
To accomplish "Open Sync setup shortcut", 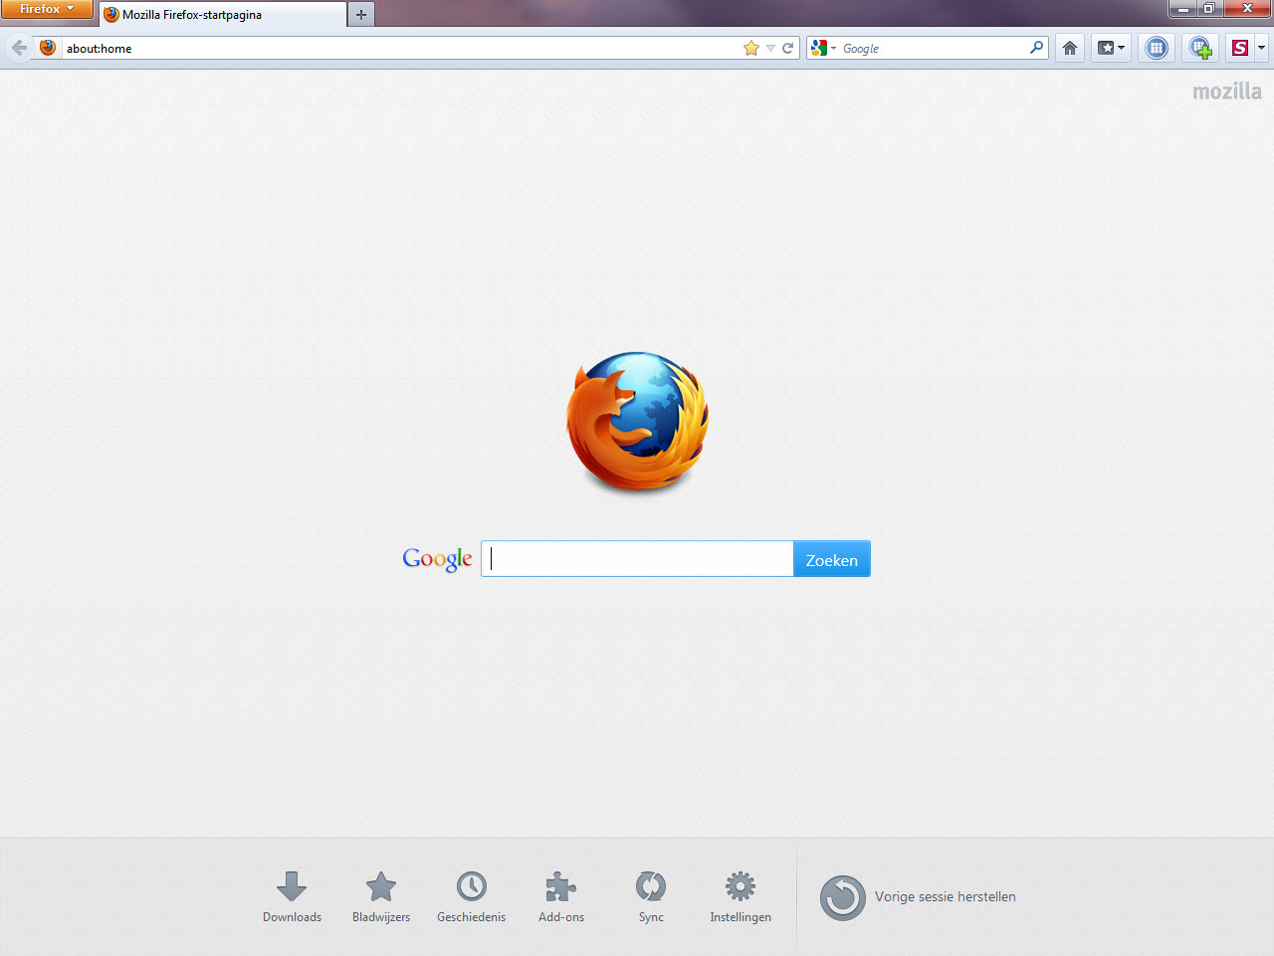I will 651,895.
